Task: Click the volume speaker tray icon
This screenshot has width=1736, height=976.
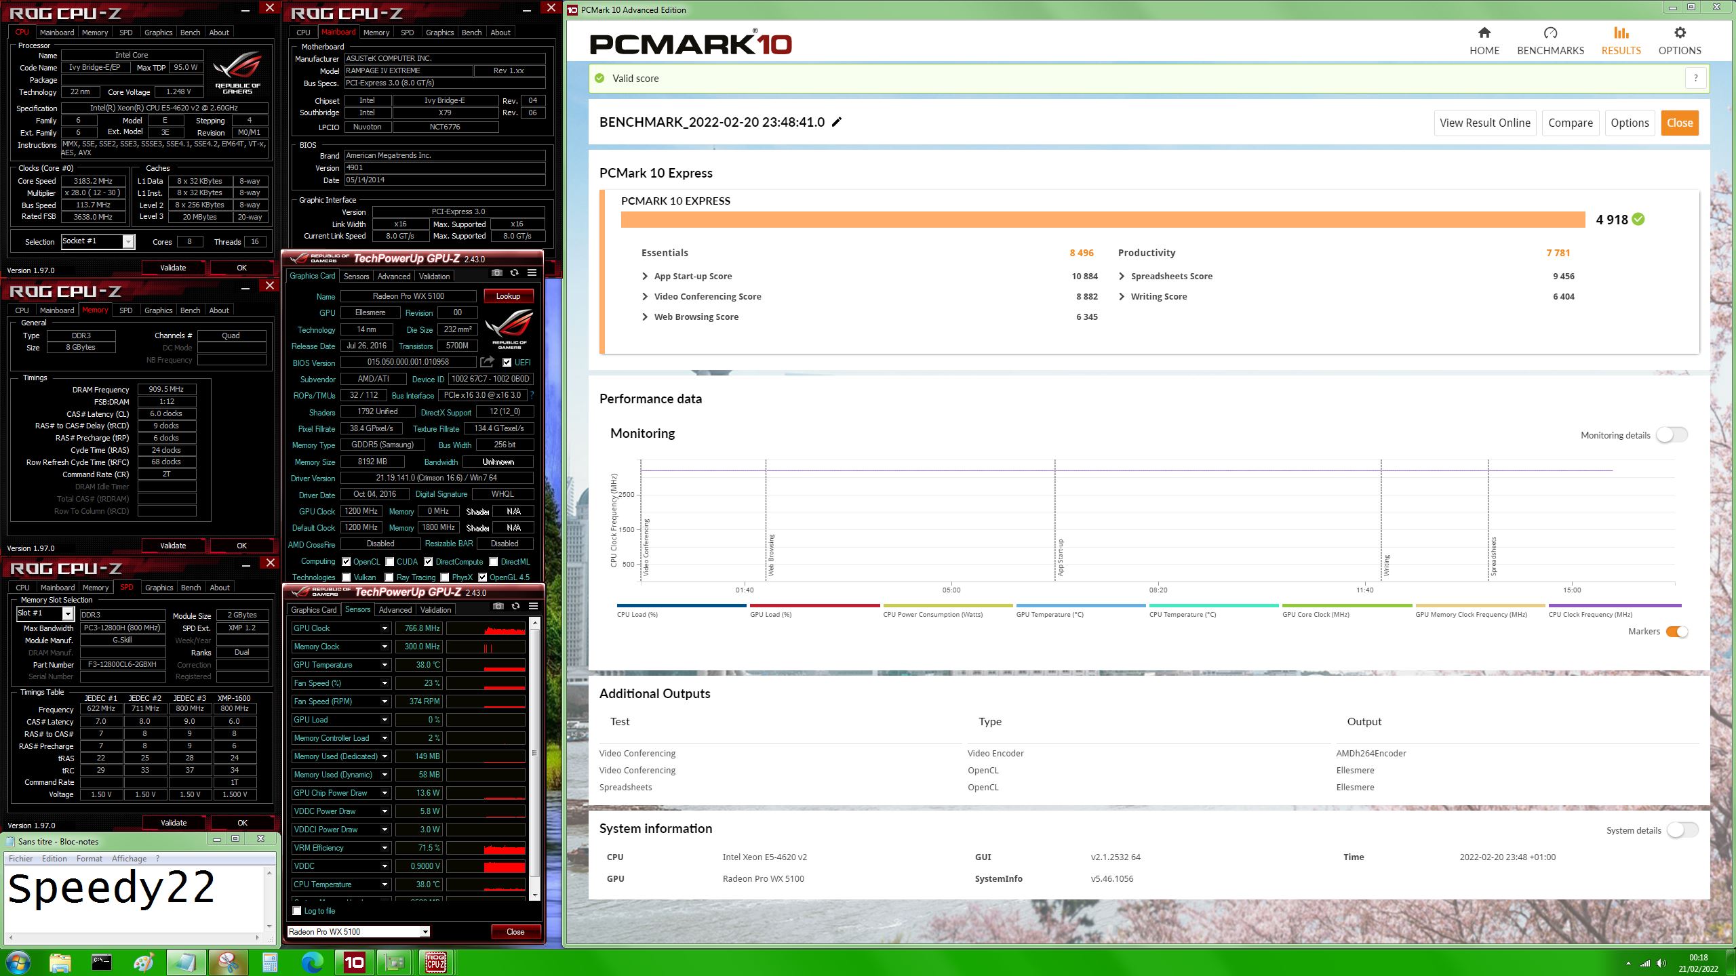Action: [x=1661, y=963]
